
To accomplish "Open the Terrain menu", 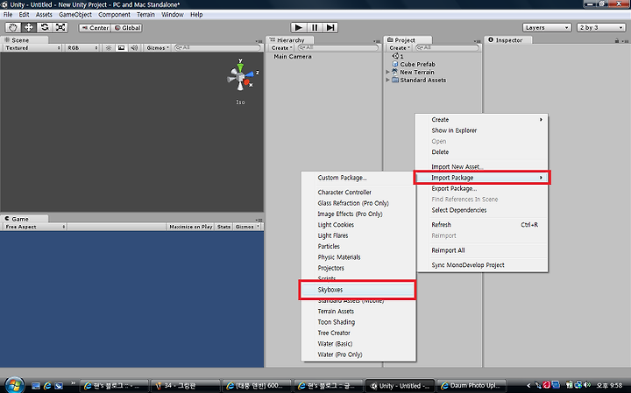I will tap(145, 15).
